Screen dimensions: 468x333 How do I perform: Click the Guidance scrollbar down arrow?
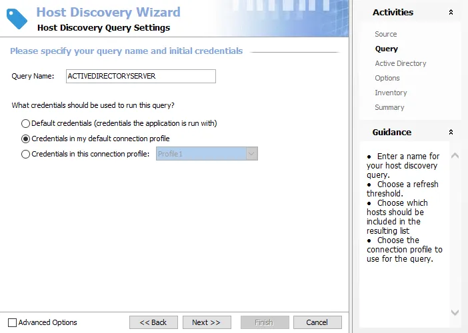pos(455,312)
